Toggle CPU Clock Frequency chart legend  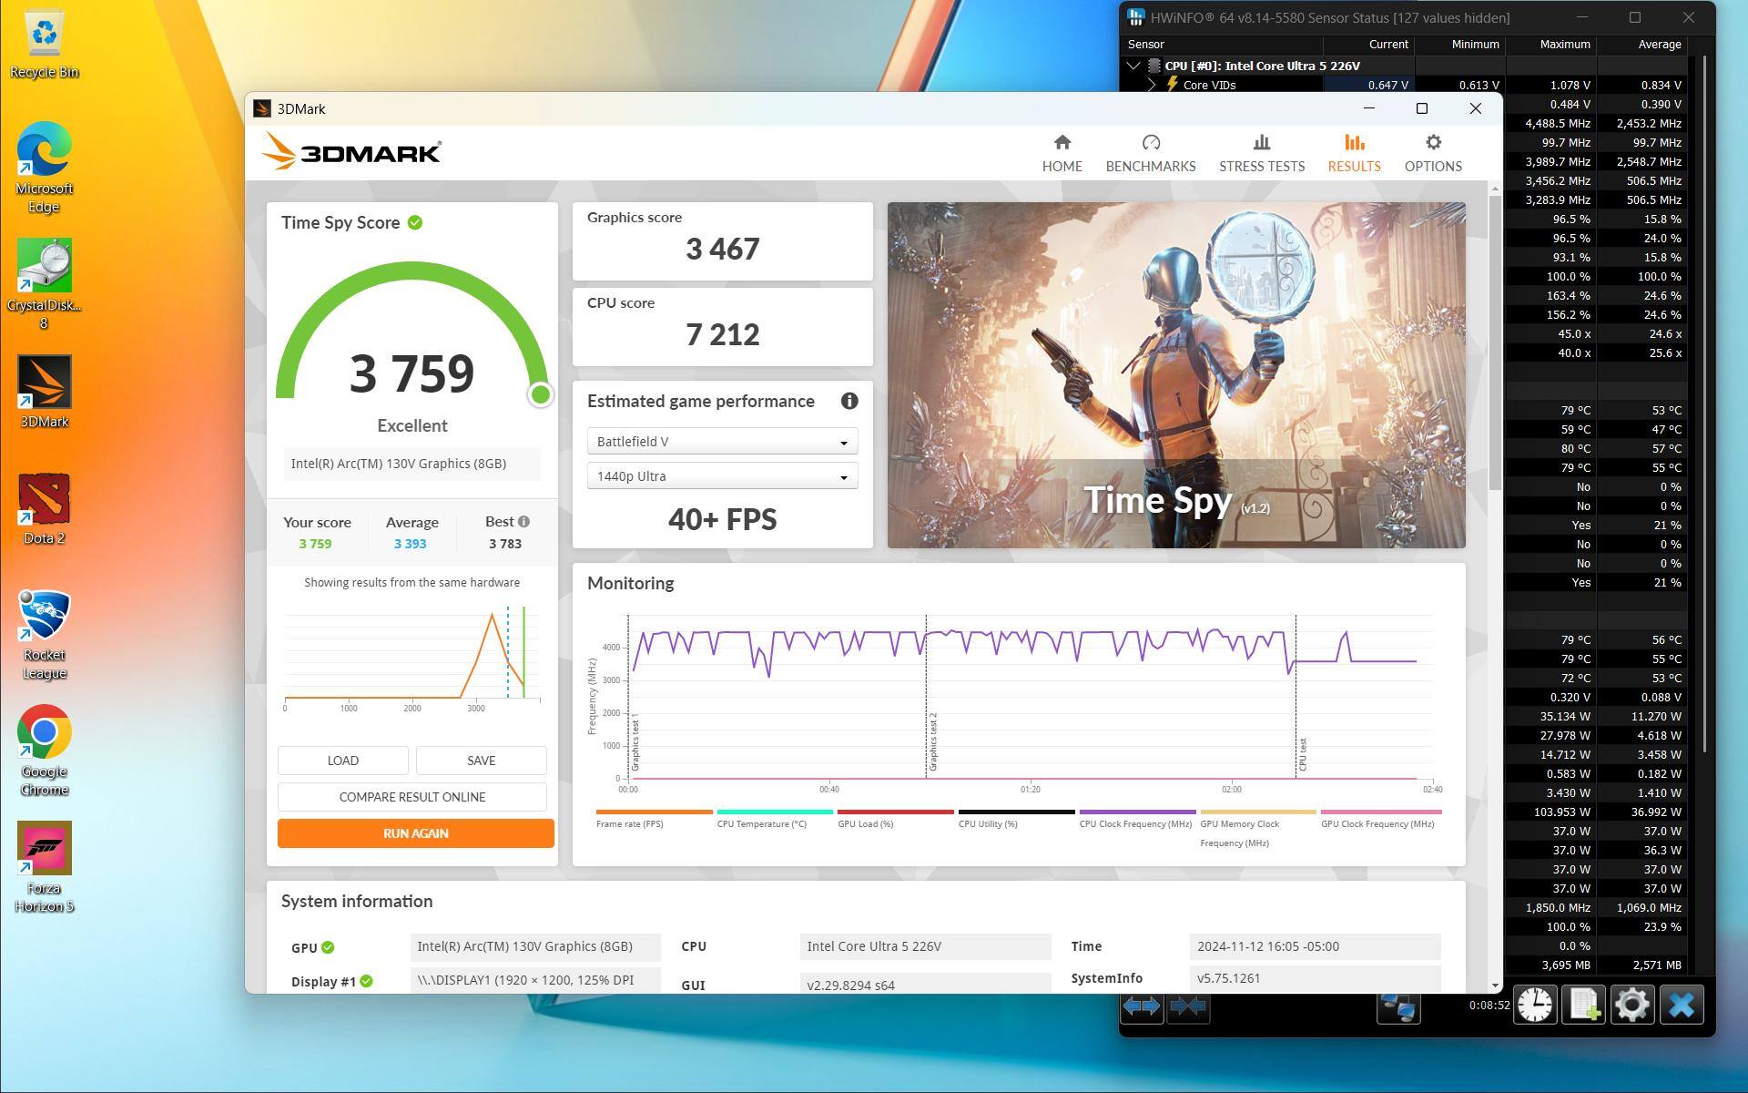1136,819
